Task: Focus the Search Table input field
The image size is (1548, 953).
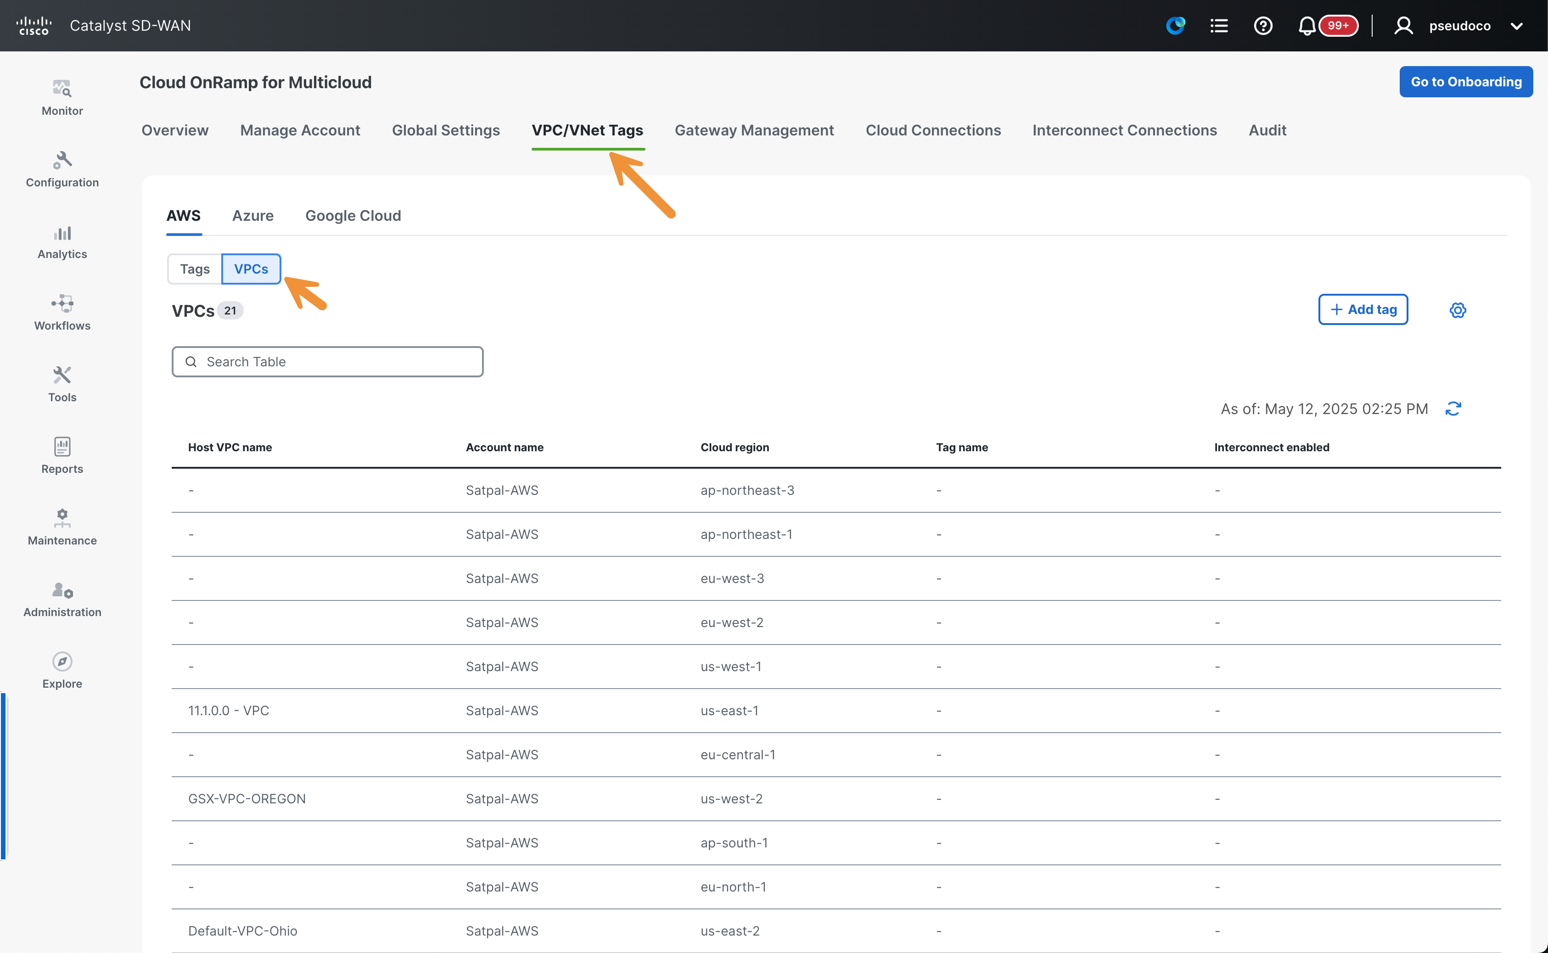Action: click(327, 362)
